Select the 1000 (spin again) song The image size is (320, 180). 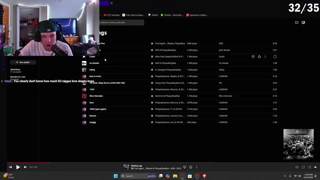(x=98, y=109)
